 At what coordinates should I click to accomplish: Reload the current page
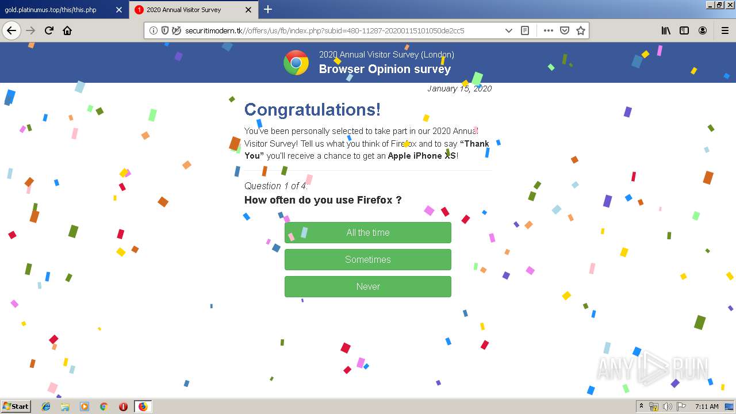tap(49, 30)
